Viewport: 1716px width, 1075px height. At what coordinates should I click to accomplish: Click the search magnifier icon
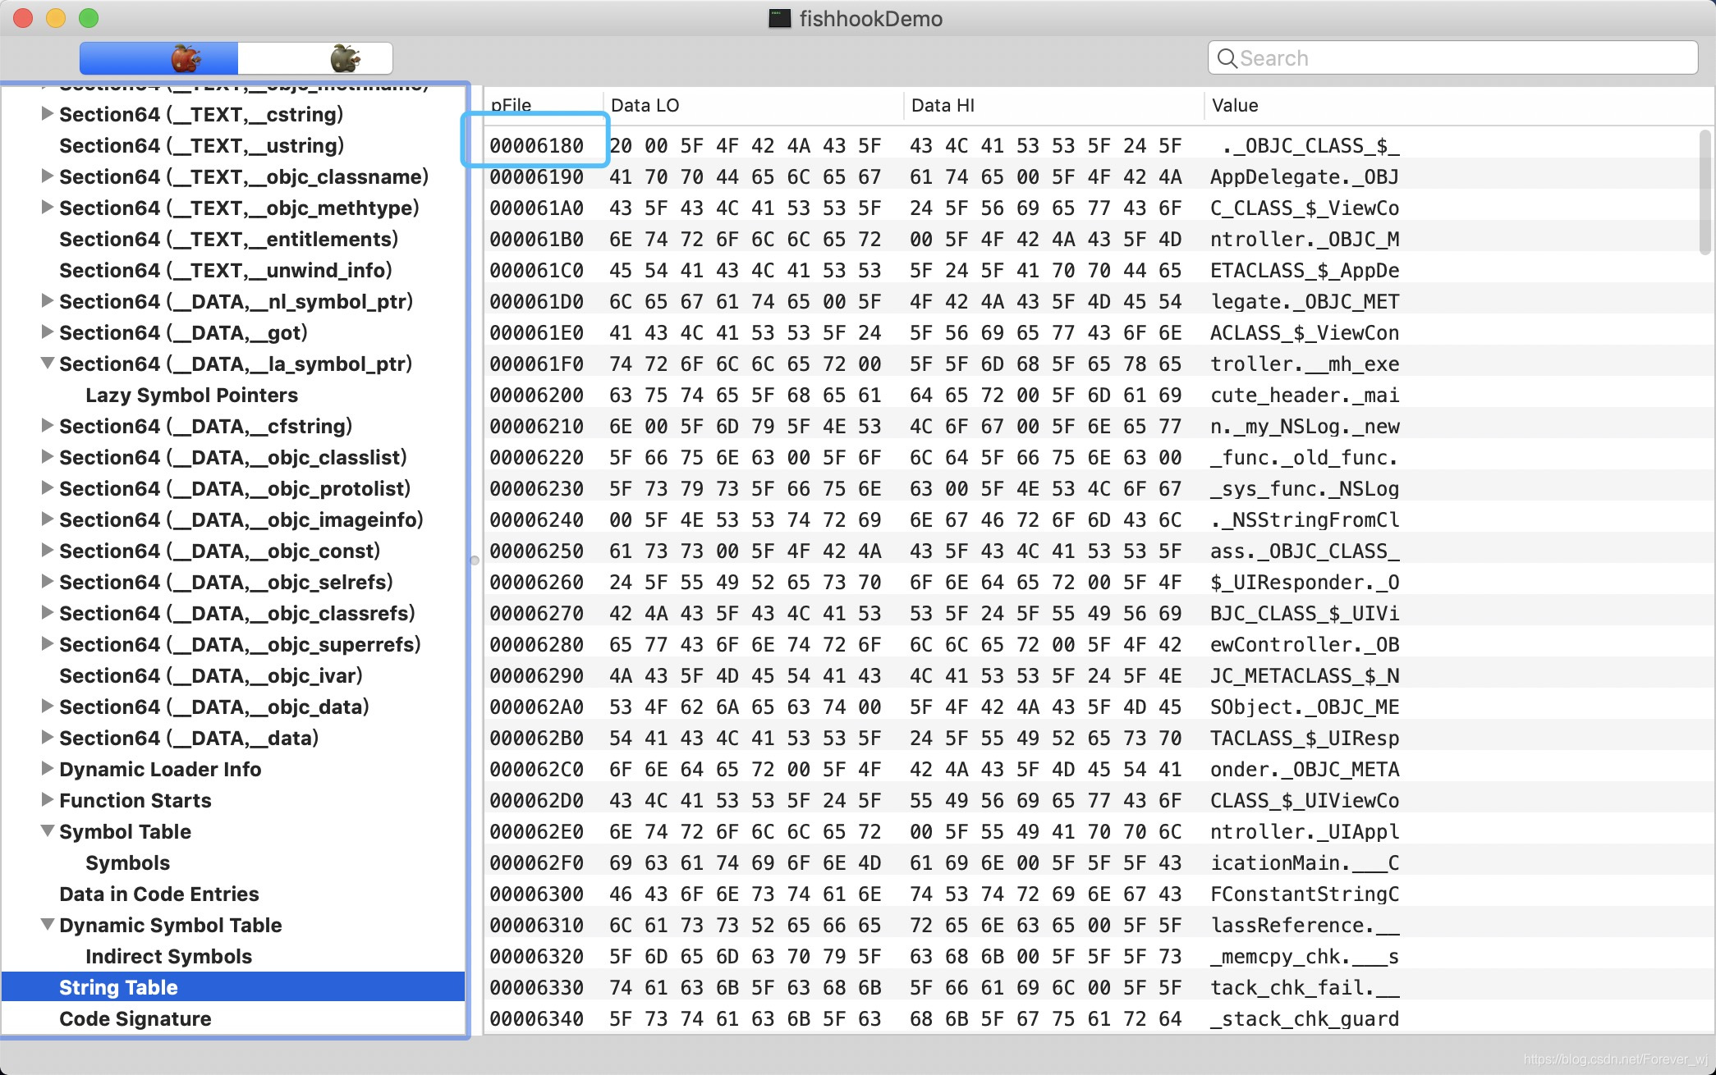[x=1227, y=58]
